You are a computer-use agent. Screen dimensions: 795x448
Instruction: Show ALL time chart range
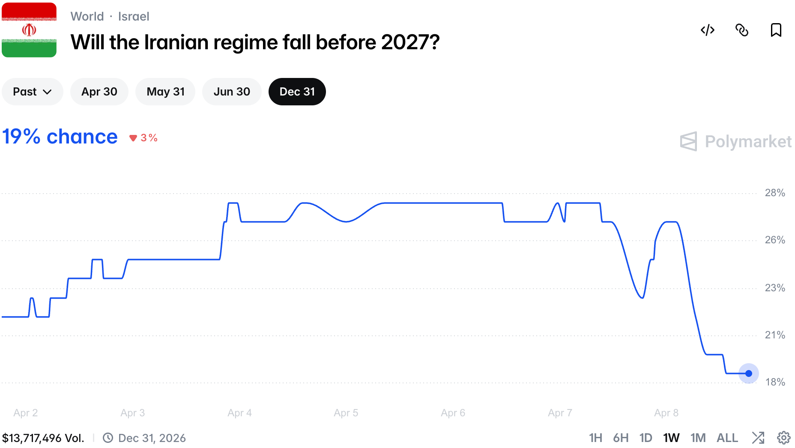[x=727, y=438]
